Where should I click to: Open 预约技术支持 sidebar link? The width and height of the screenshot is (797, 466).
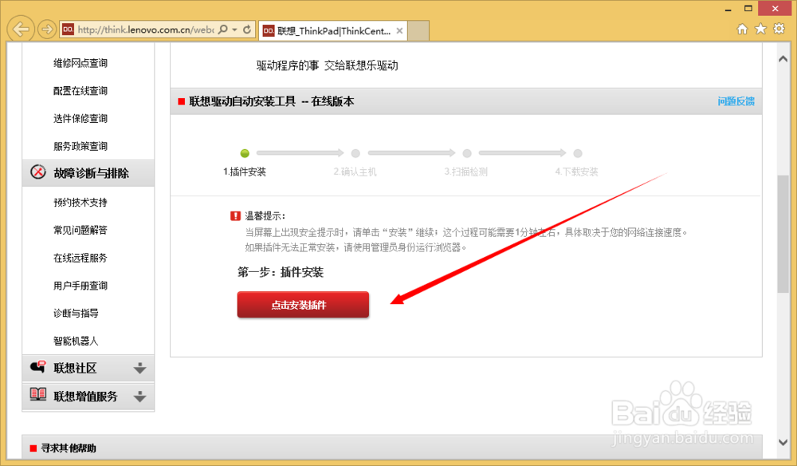click(x=80, y=203)
